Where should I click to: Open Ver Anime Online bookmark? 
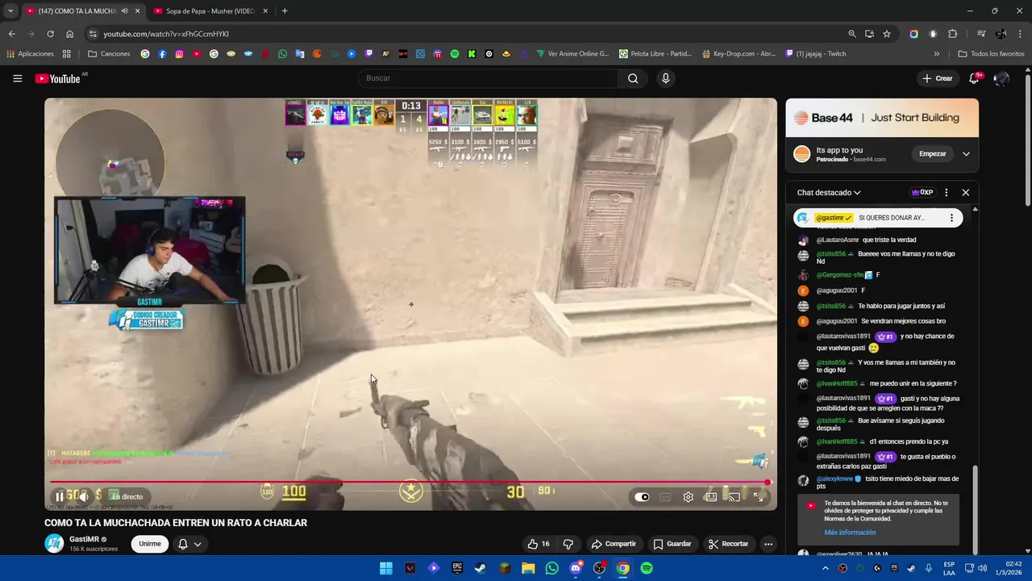572,54
